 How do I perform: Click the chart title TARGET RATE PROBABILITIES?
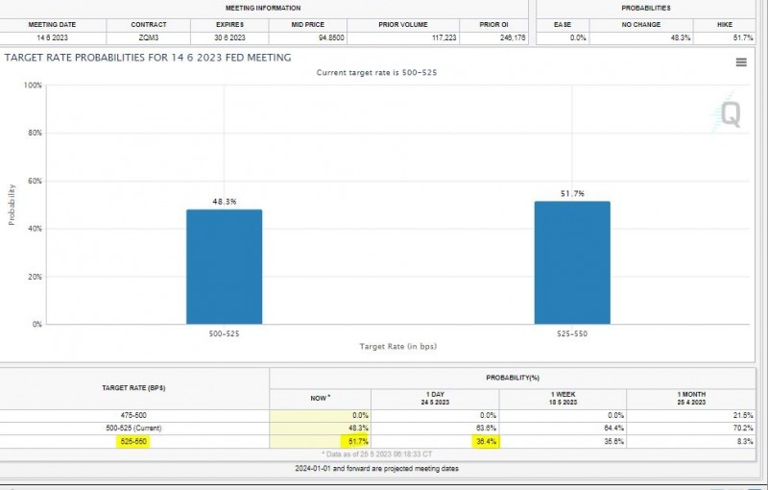[x=148, y=58]
